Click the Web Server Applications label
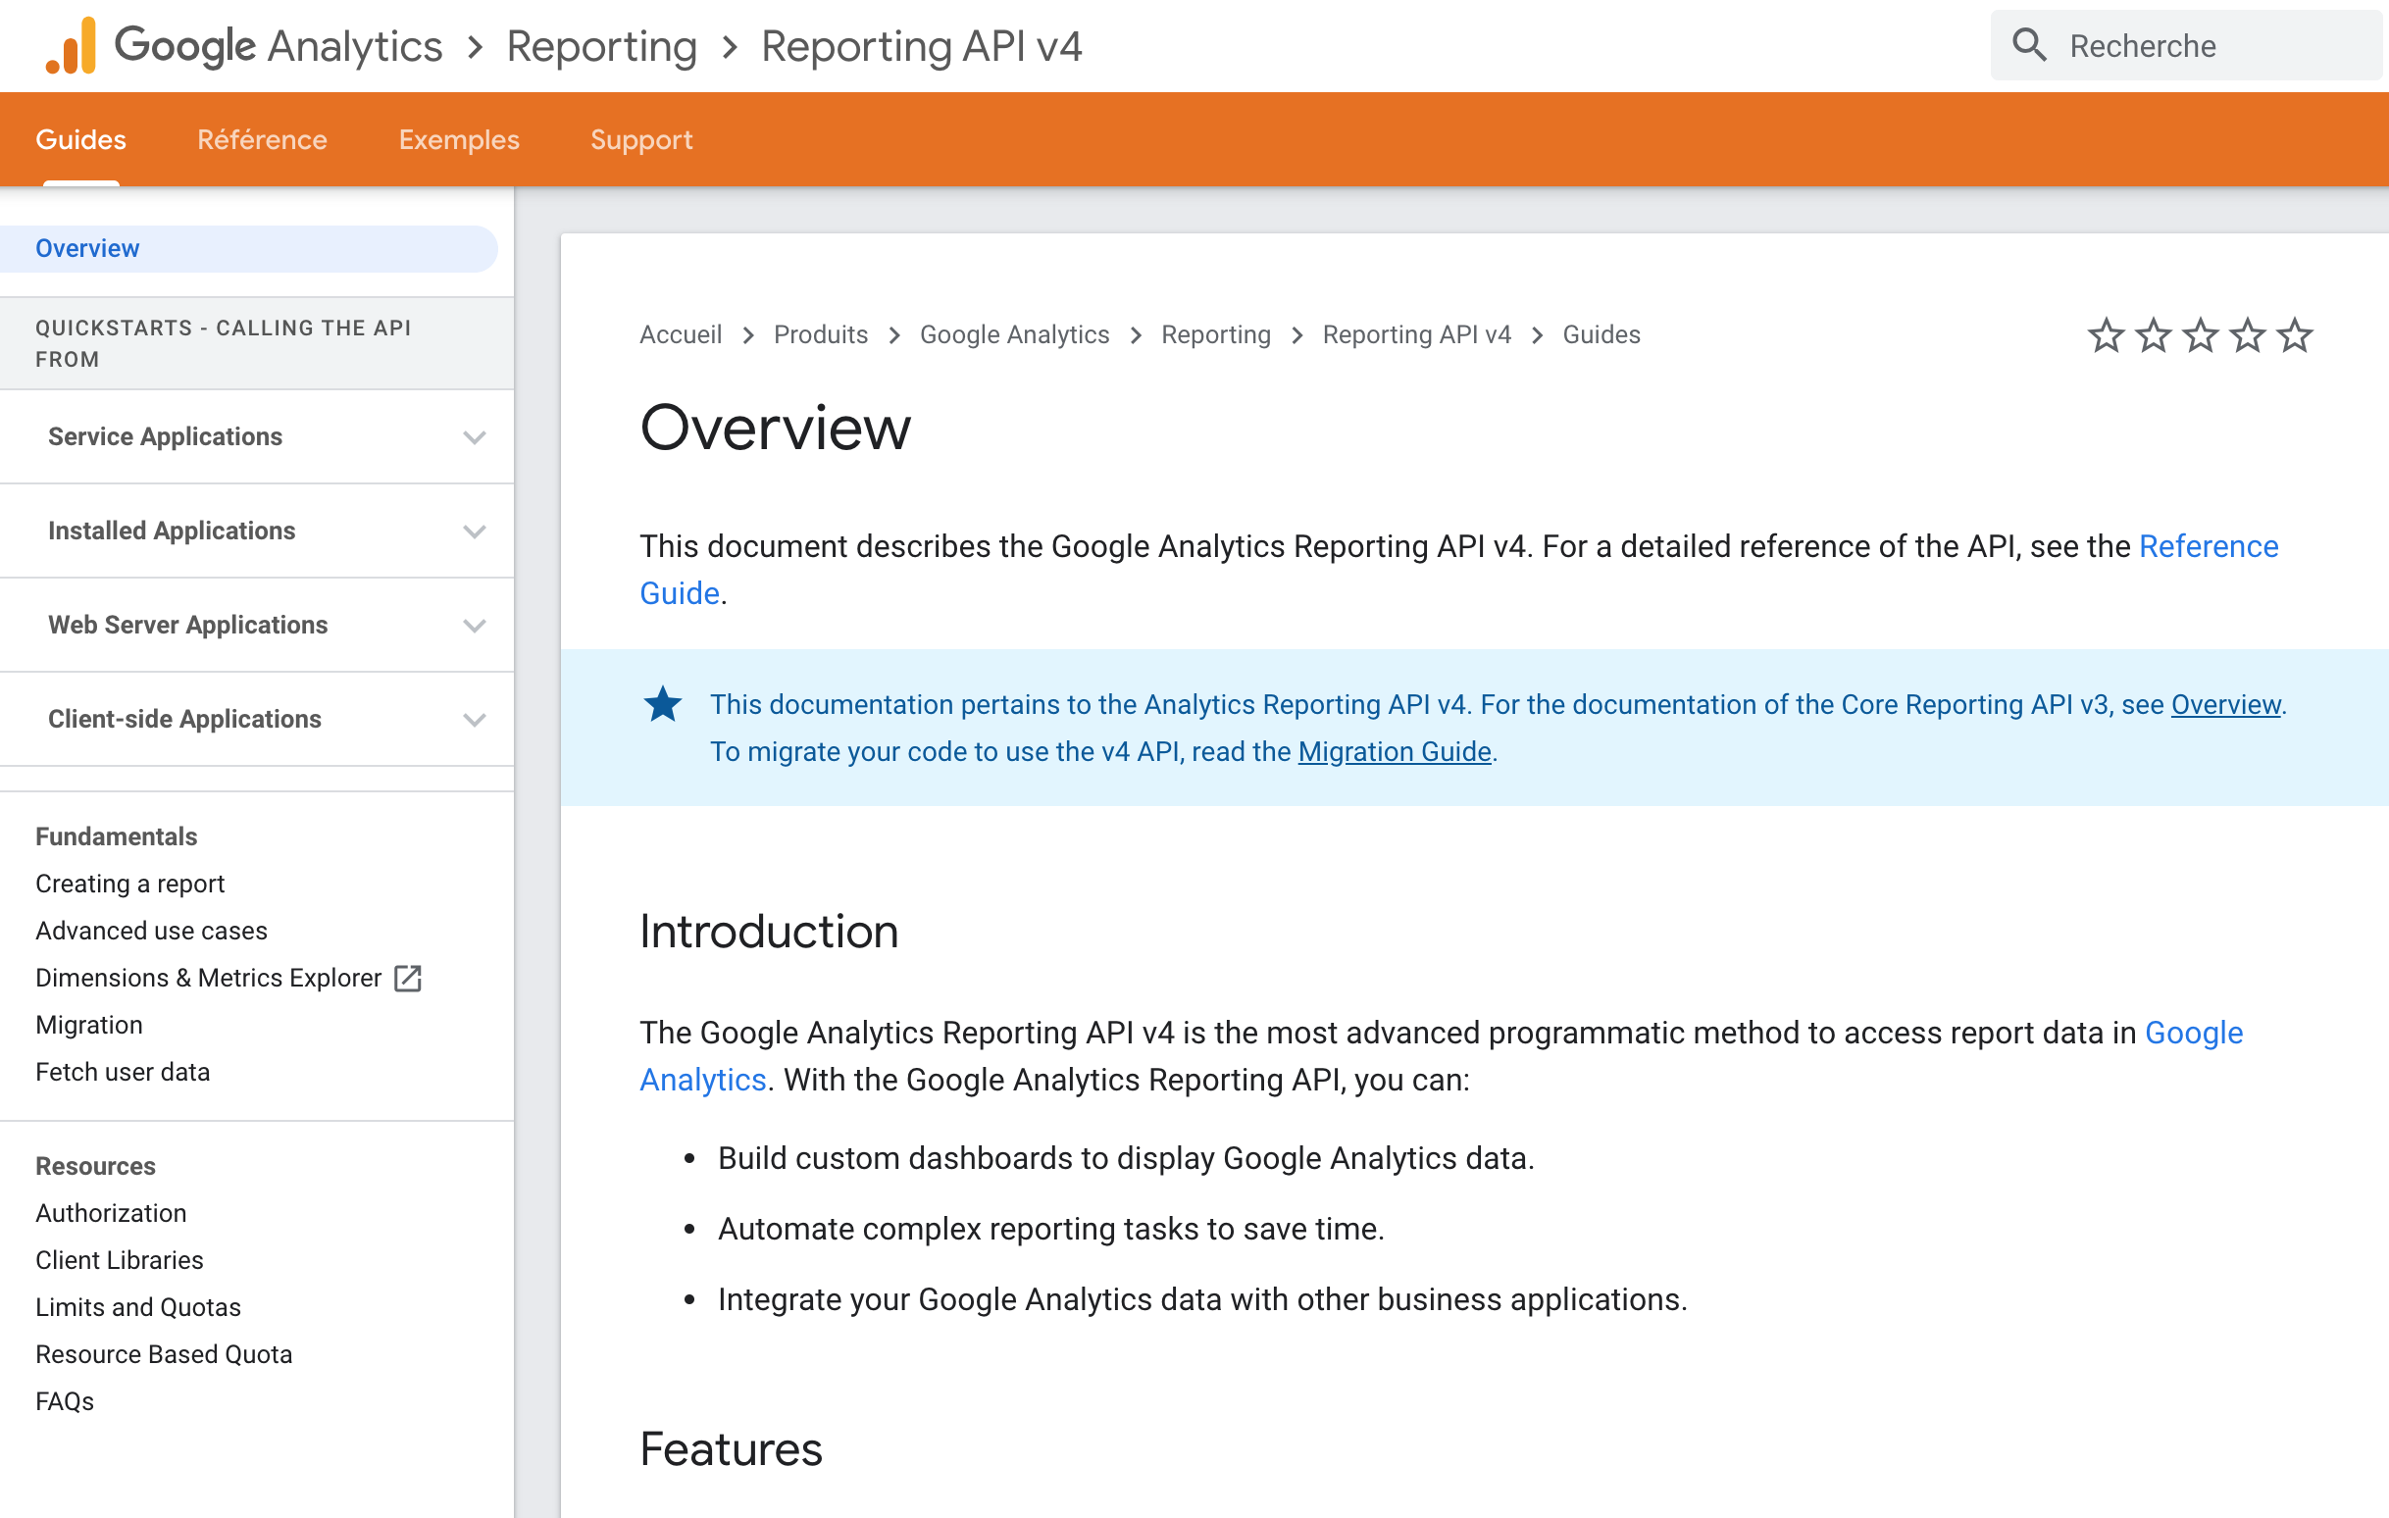Image resolution: width=2389 pixels, height=1518 pixels. (x=187, y=626)
